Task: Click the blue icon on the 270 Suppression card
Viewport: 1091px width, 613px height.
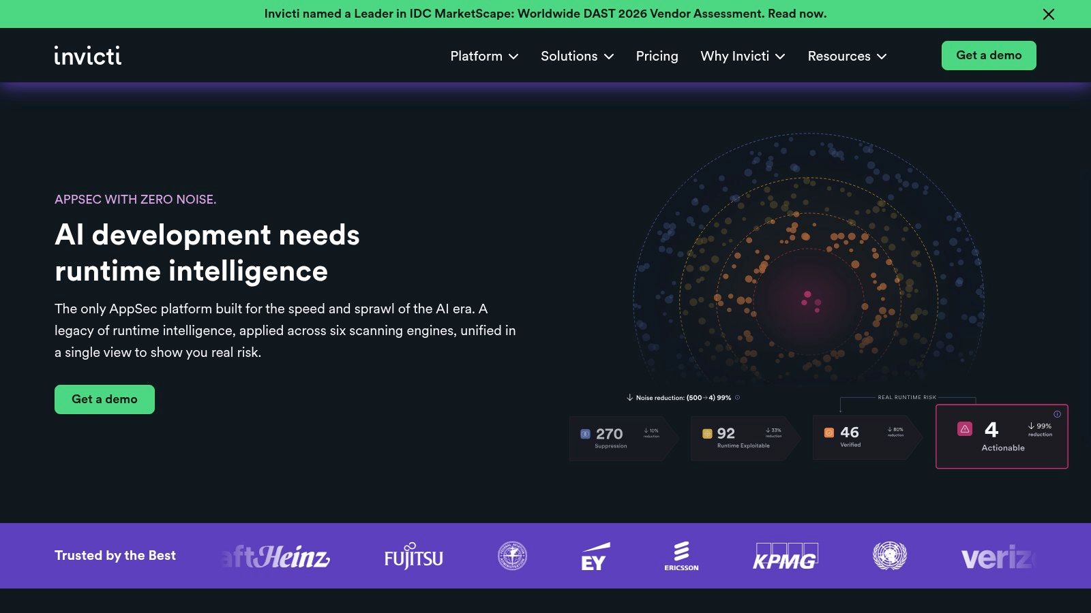Action: pyautogui.click(x=585, y=434)
